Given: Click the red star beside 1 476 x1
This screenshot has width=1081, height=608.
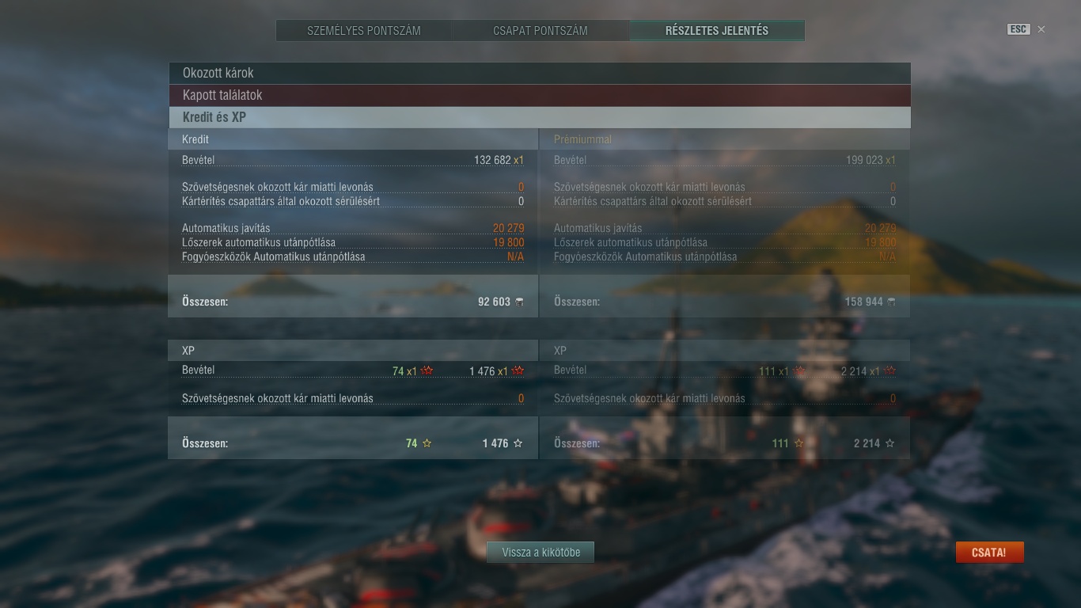Looking at the screenshot, I should 518,370.
